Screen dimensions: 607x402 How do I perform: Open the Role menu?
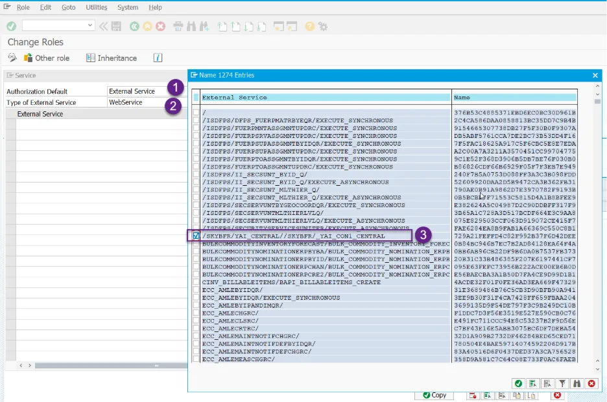coord(23,7)
